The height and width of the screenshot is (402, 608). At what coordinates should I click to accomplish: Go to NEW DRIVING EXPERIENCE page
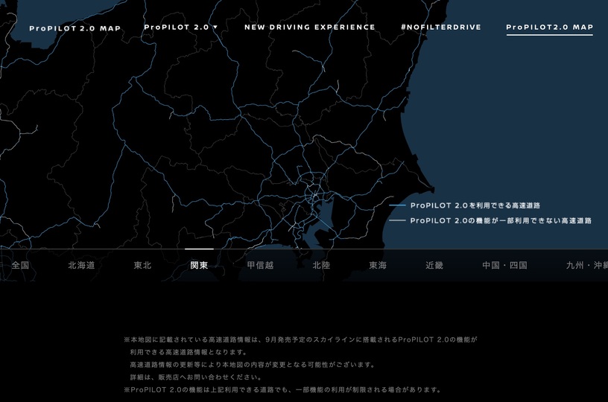click(309, 27)
